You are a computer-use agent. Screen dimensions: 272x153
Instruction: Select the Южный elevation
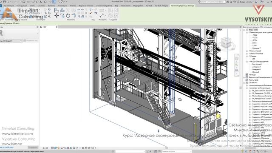click(255, 72)
